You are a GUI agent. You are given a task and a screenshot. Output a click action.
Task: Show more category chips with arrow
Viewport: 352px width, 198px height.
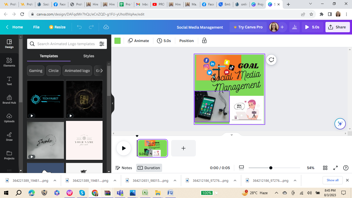point(102,71)
